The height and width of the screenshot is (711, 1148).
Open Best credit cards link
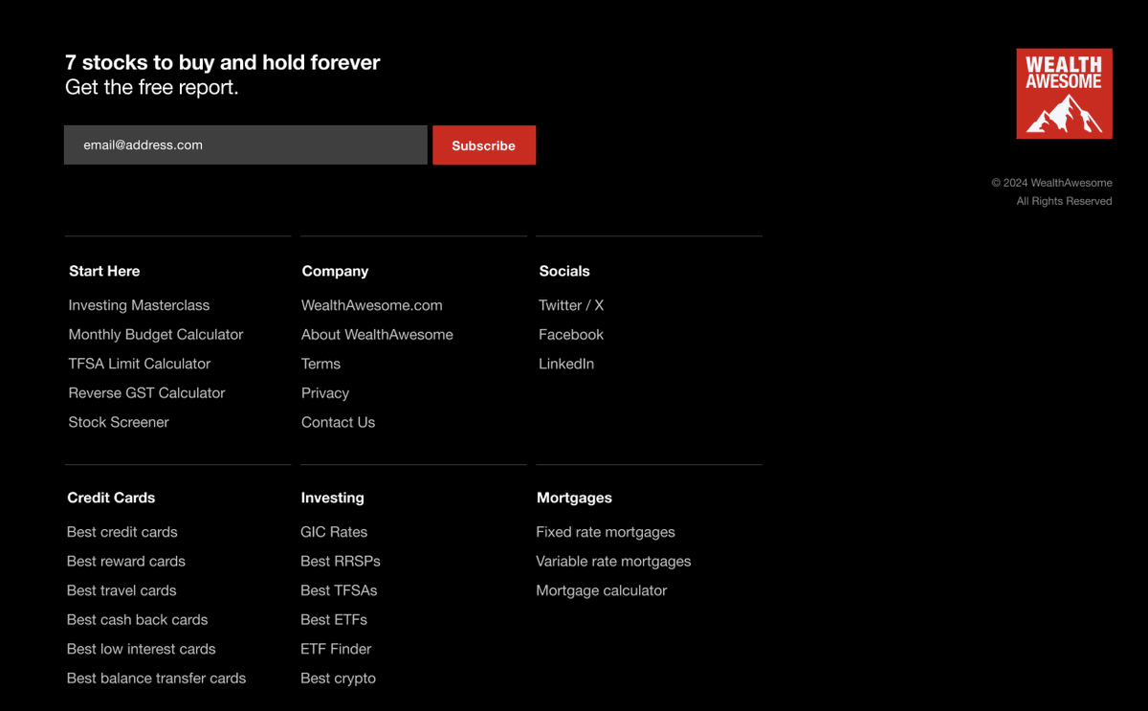coord(122,532)
